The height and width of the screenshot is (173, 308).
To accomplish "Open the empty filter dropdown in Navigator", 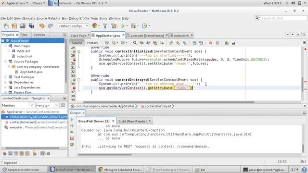I will pos(47,105).
